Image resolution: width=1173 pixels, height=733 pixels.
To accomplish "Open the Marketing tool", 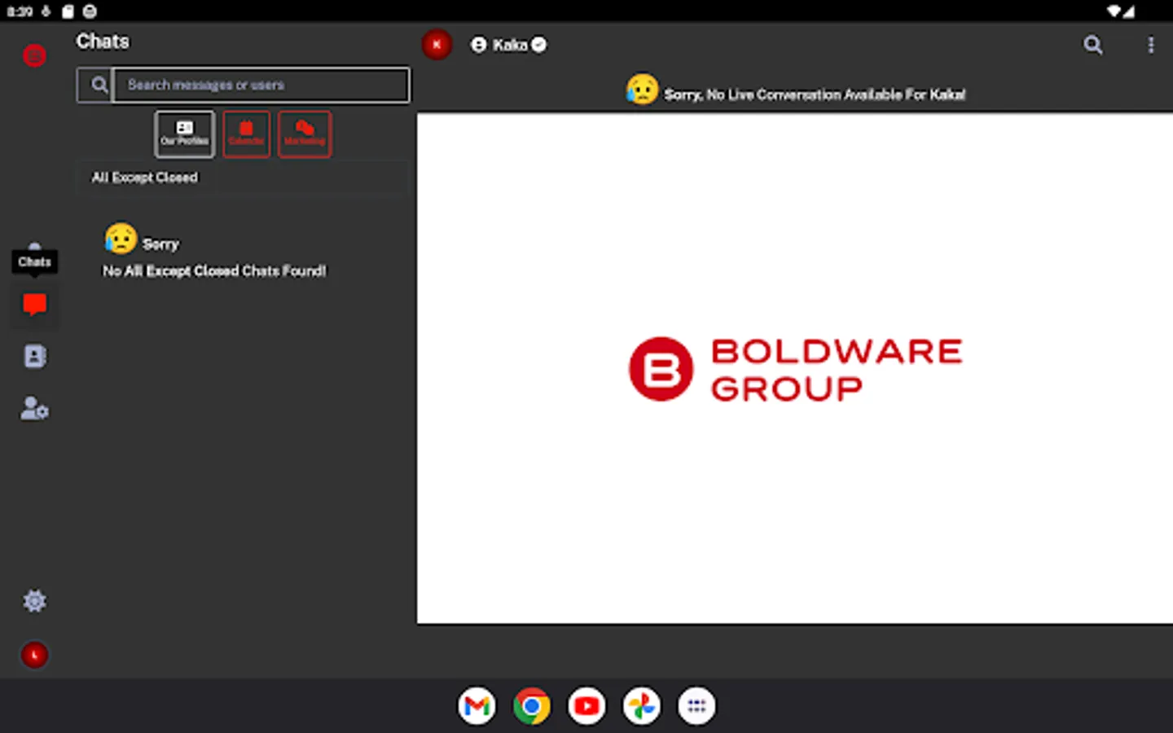I will [304, 134].
